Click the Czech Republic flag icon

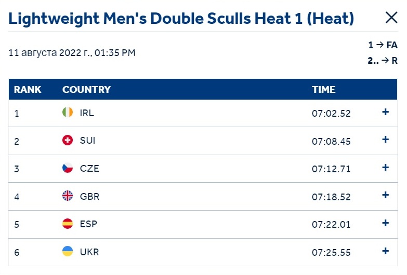[x=68, y=168]
